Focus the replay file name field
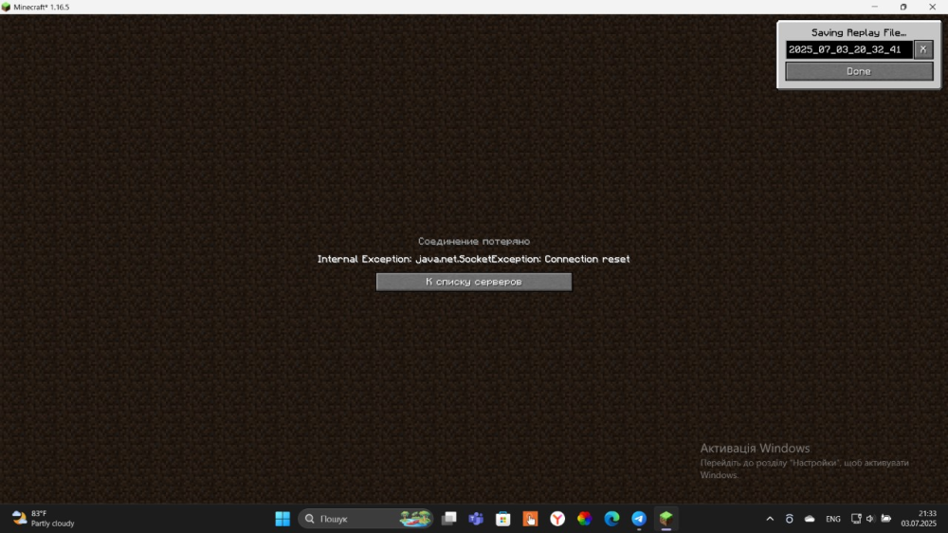The width and height of the screenshot is (948, 533). click(848, 49)
